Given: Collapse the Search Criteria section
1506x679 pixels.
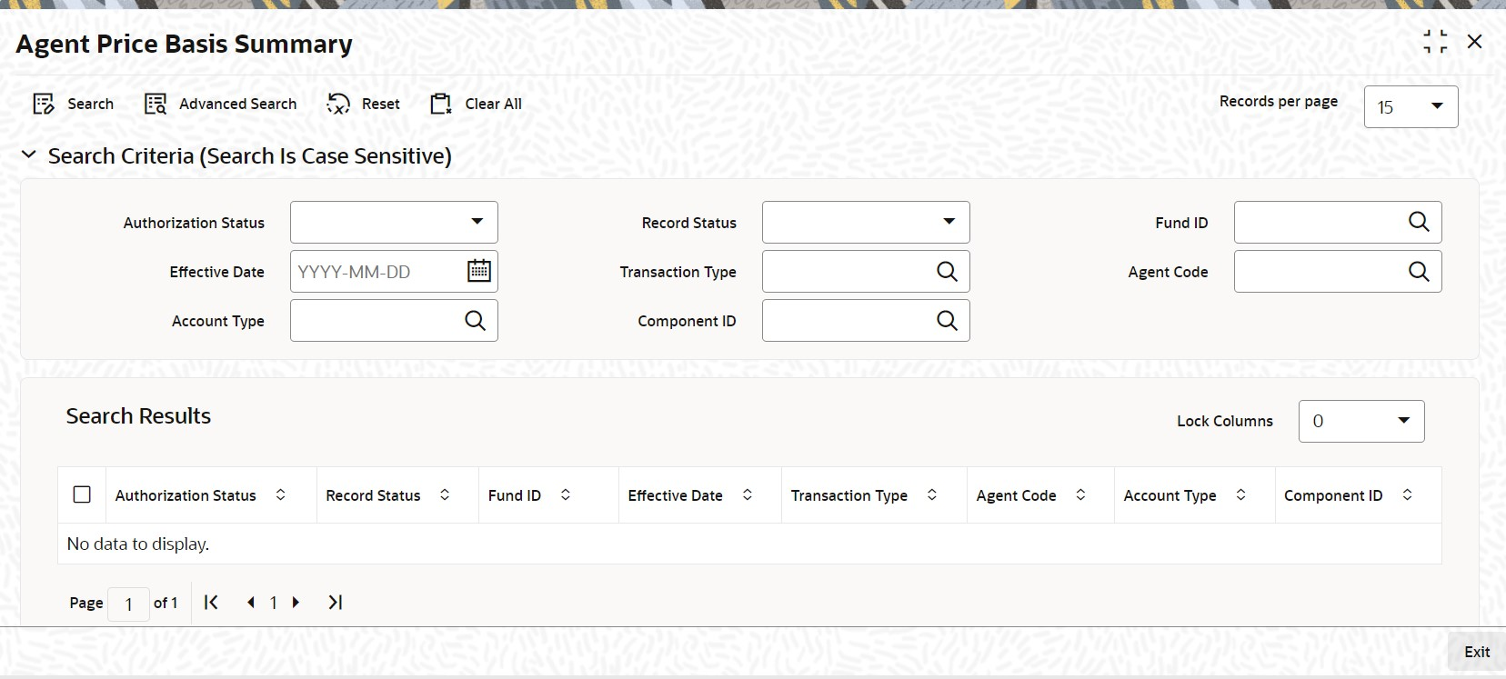Looking at the screenshot, I should (x=29, y=155).
